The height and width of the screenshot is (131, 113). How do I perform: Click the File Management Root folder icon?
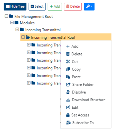coord(11,16)
